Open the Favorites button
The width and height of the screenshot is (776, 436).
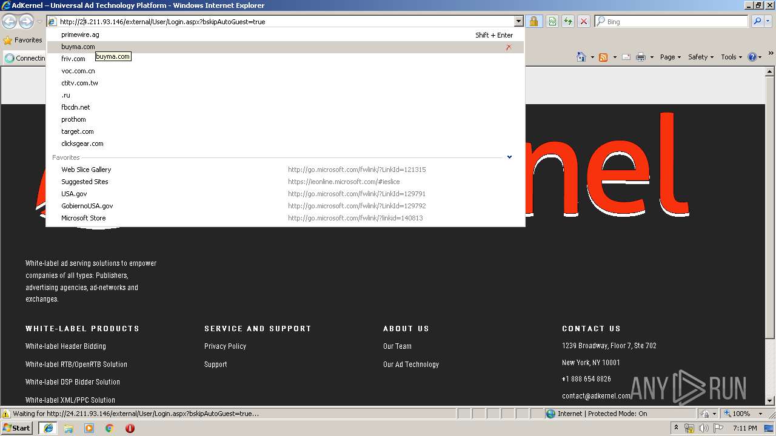(23, 40)
